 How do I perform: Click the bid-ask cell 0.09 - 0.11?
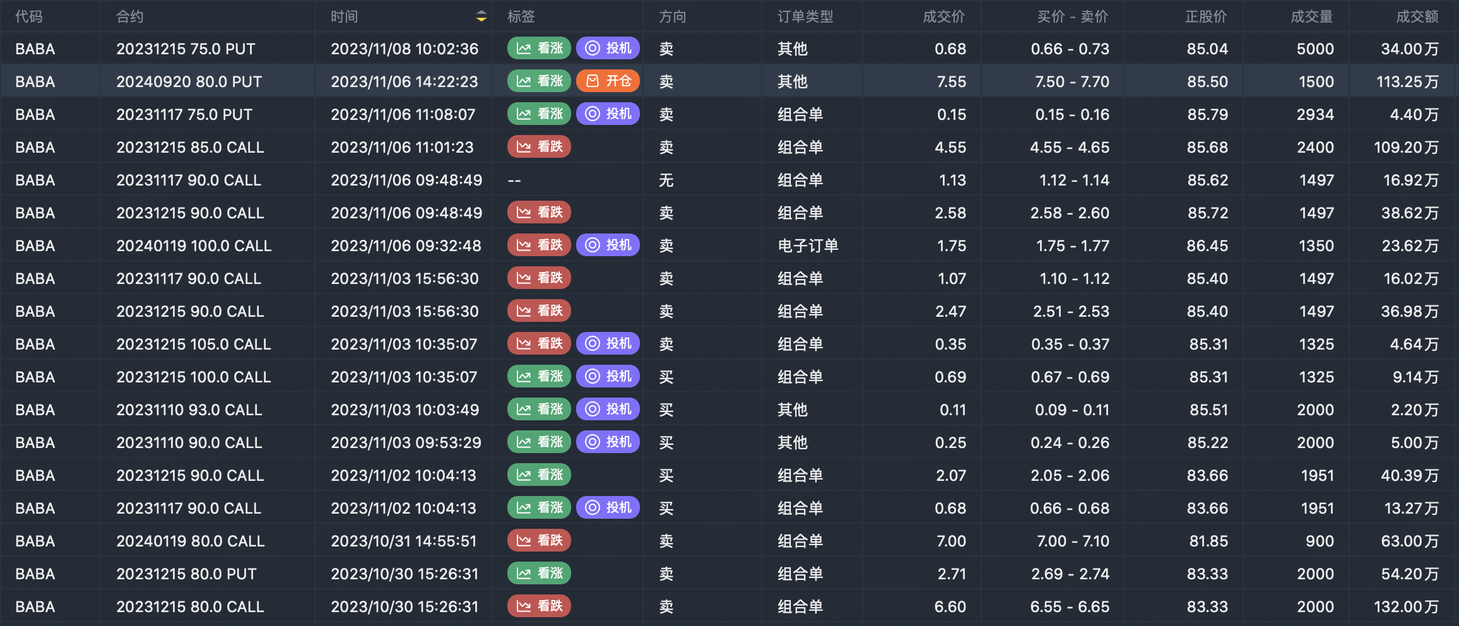click(x=1072, y=410)
